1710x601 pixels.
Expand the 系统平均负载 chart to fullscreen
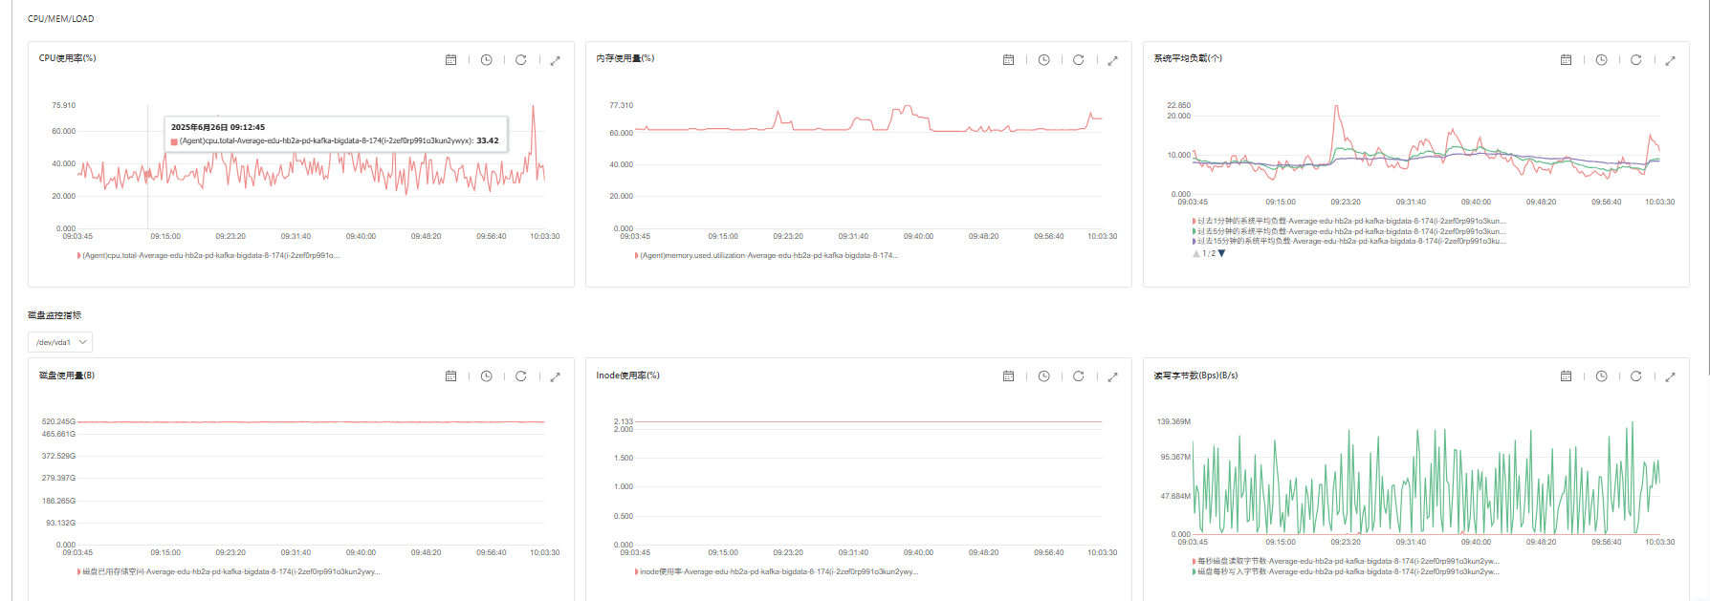tap(1670, 60)
